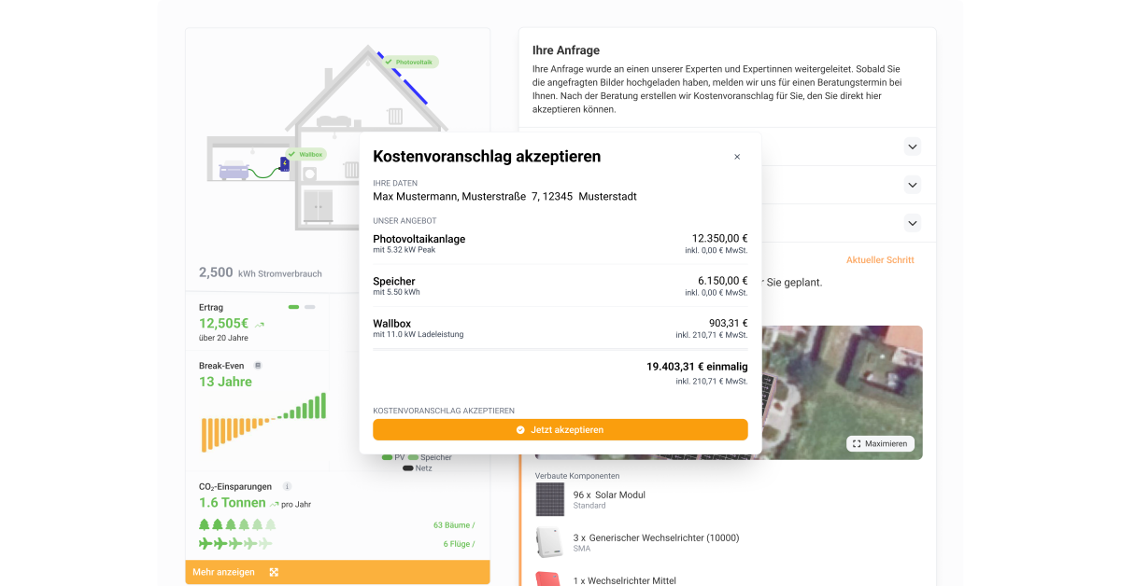This screenshot has height=586, width=1121.
Task: Click the 96 x Solar Modul text
Action: [x=609, y=495]
